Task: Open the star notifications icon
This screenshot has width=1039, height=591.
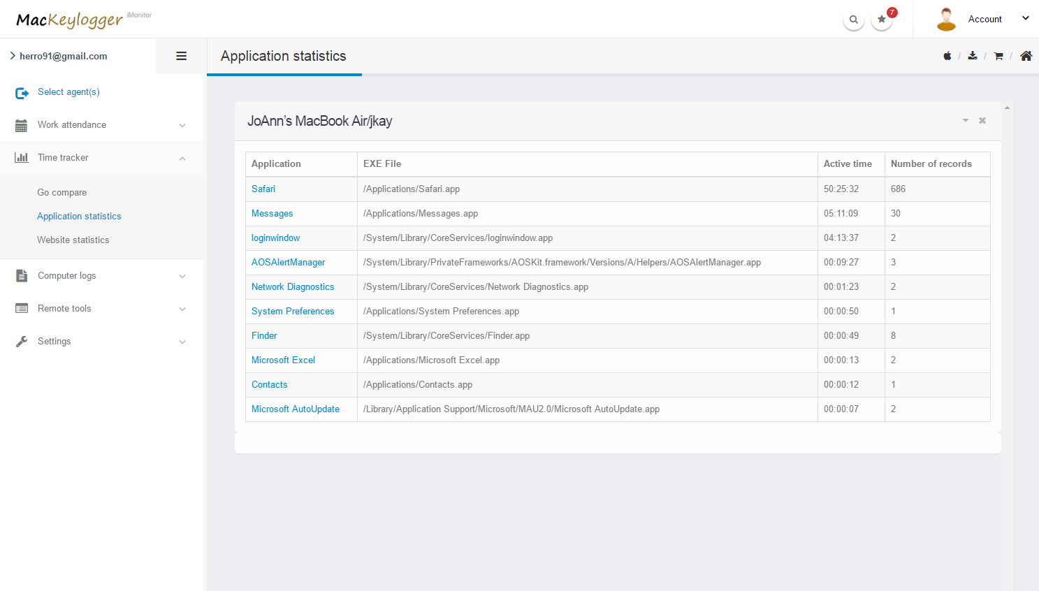Action: [x=882, y=20]
